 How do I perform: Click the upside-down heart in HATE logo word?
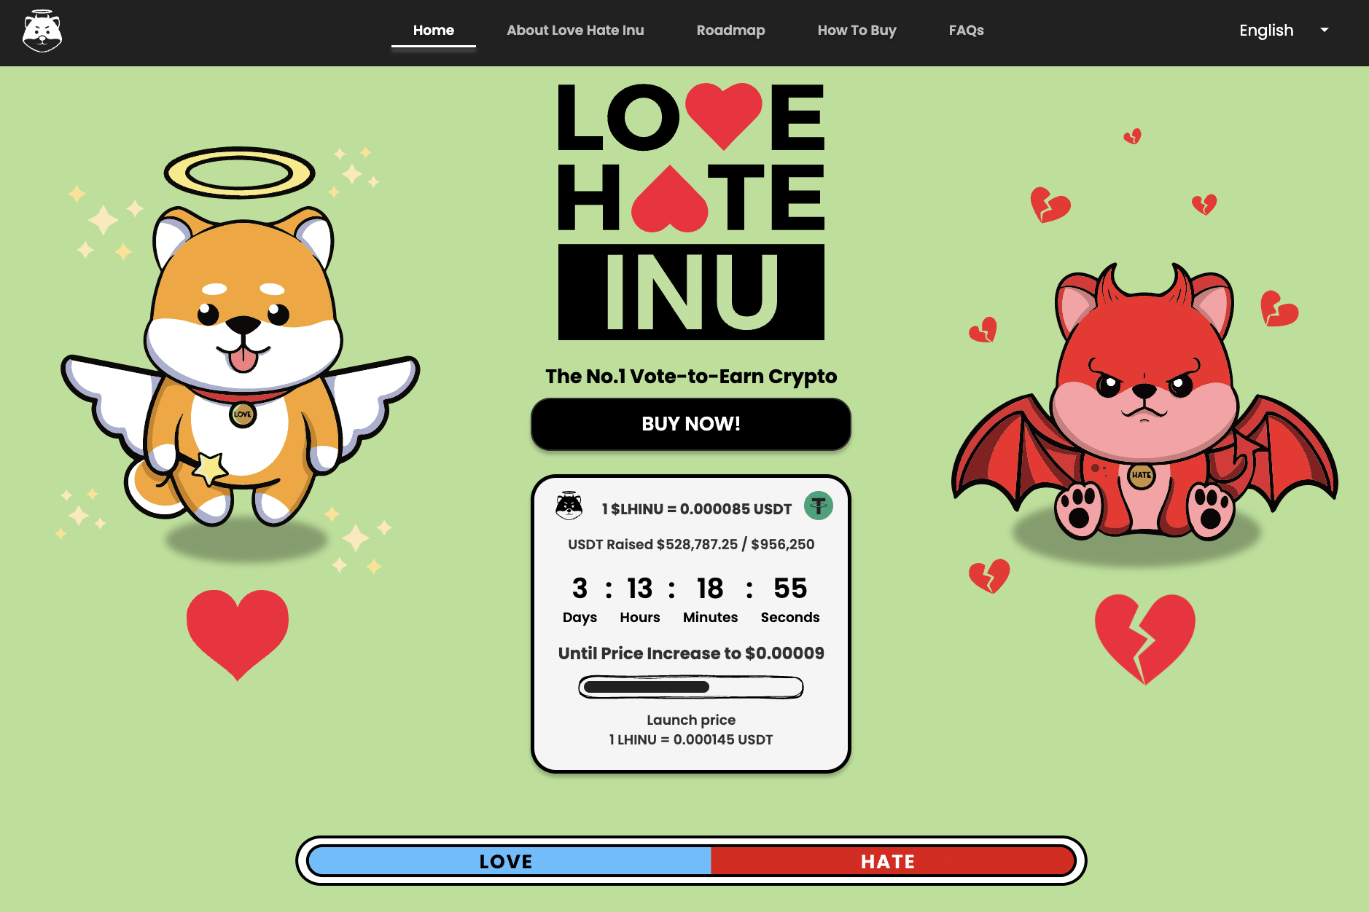click(669, 198)
